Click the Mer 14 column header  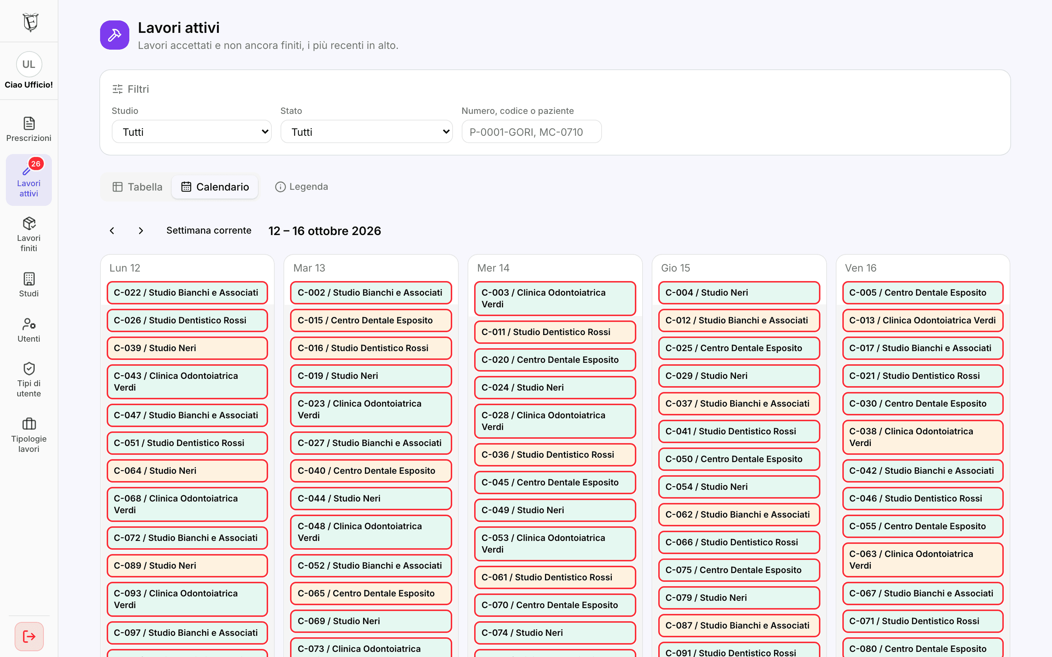pos(493,268)
